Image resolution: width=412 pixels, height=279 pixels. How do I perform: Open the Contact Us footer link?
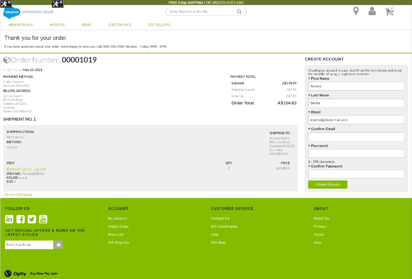coord(220,219)
